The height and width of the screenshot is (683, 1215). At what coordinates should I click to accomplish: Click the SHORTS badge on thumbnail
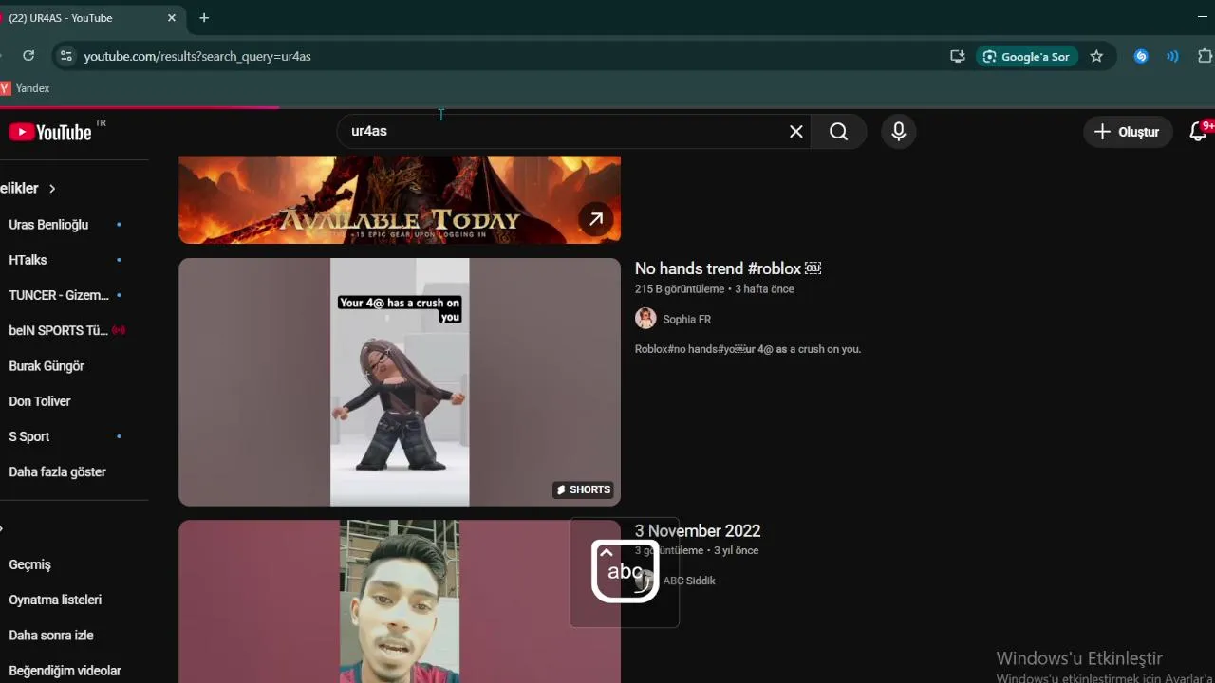click(583, 489)
